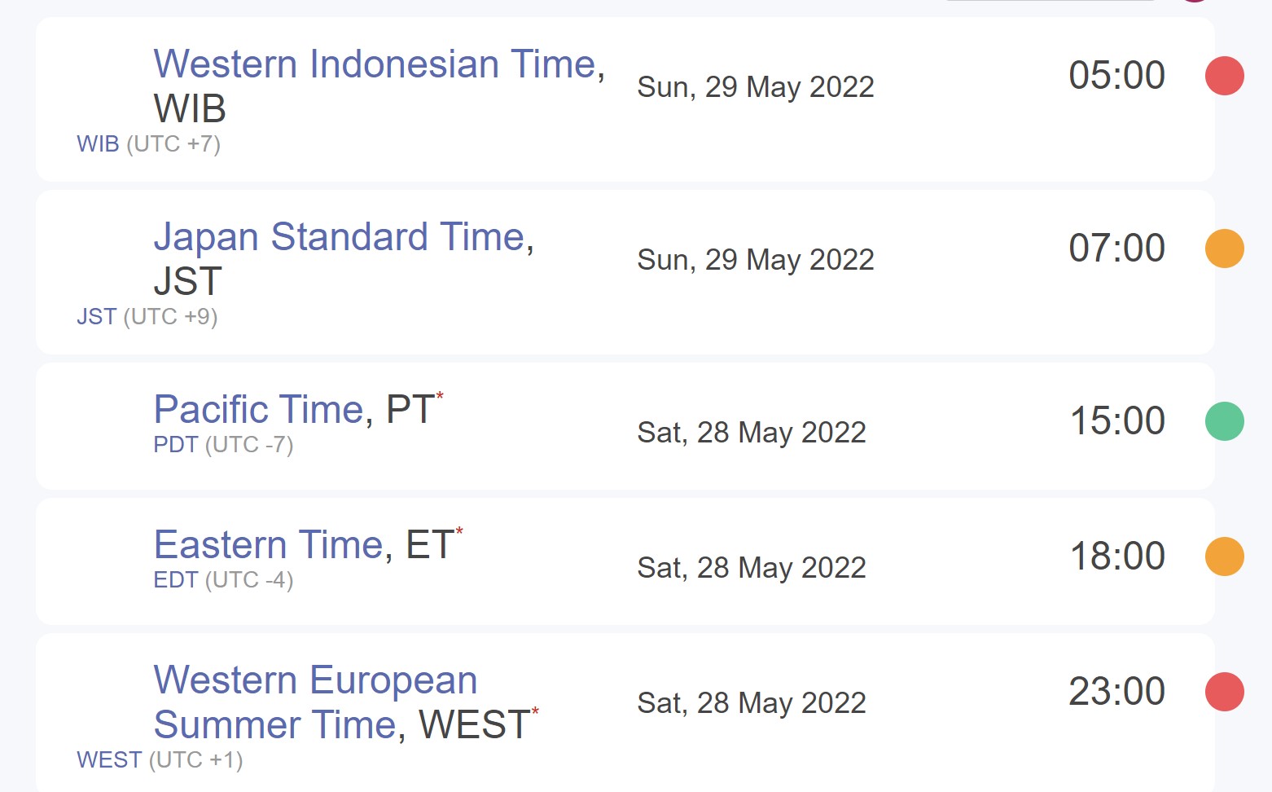The image size is (1272, 792).
Task: Click the WEST abbreviation next to UTC +1
Action: click(109, 760)
